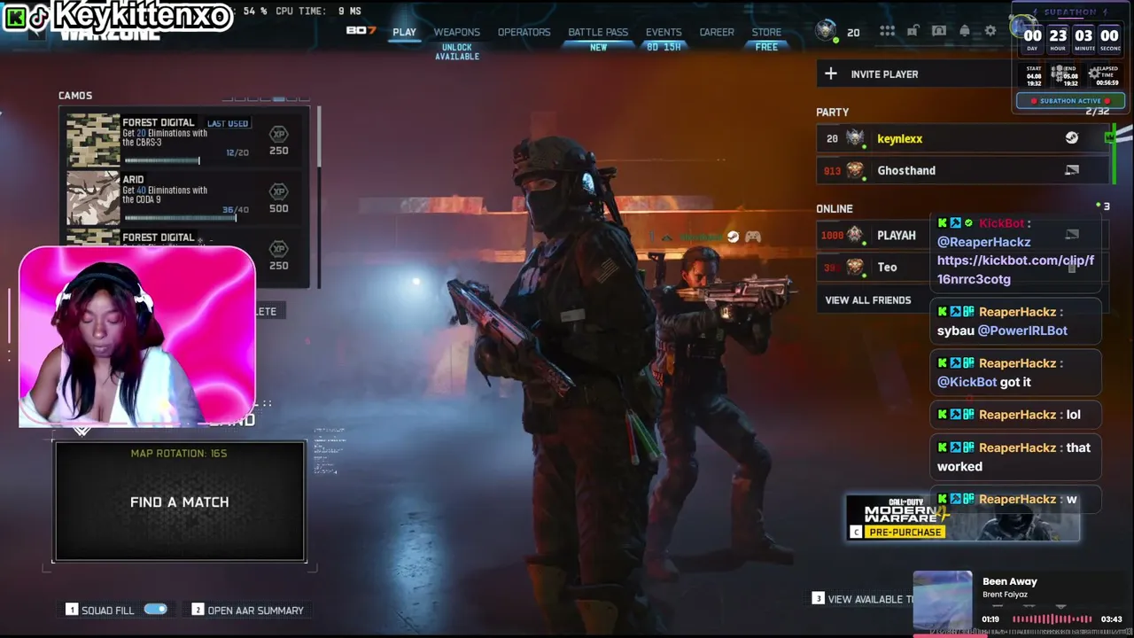Click the Forest Digital 12/20 progress bar
Image resolution: width=1134 pixels, height=638 pixels.
[162, 160]
